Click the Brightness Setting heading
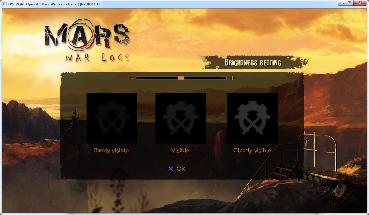Image resolution: width=369 pixels, height=215 pixels. coord(253,62)
